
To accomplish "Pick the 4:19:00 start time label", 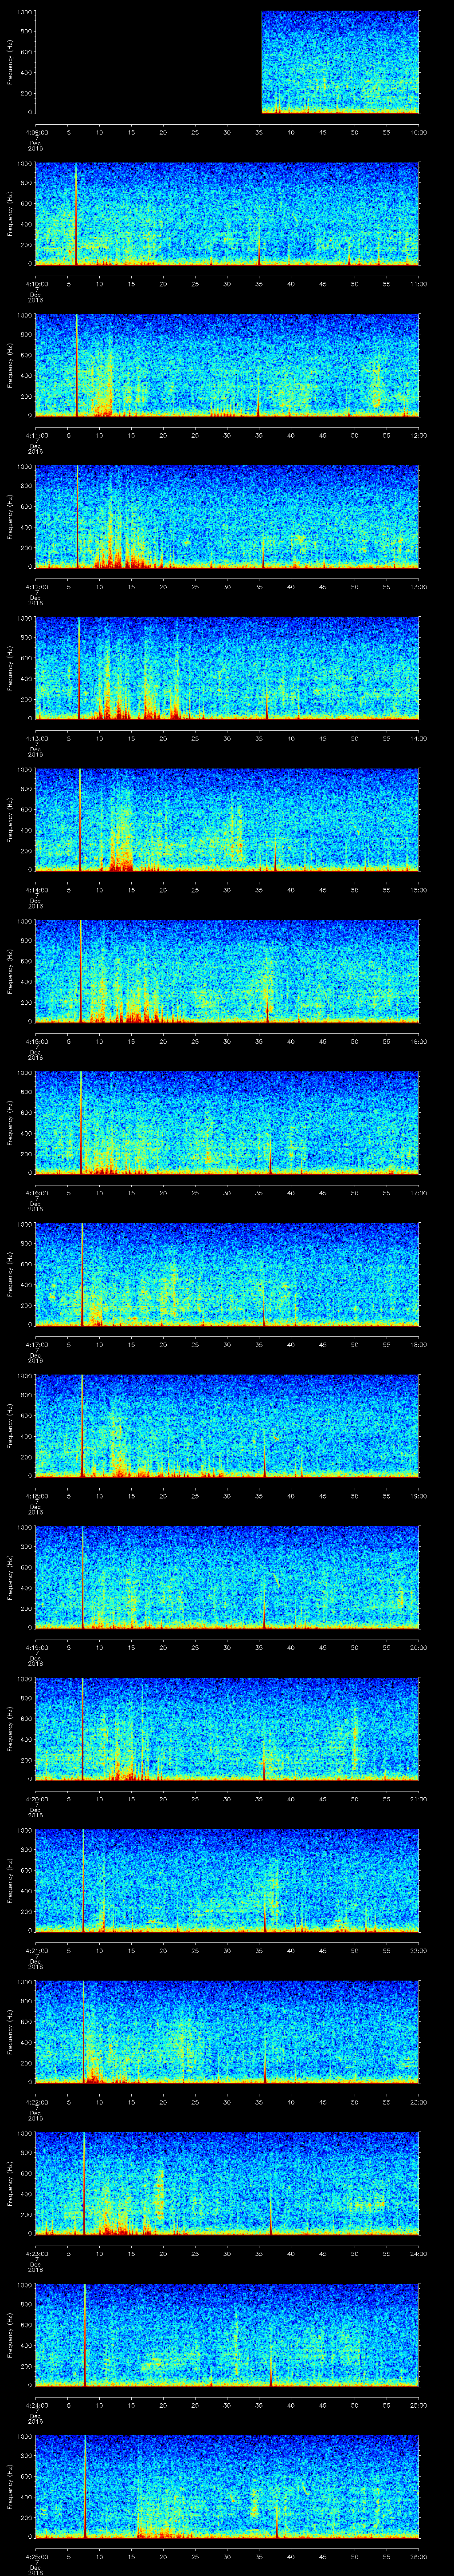I will point(36,1647).
